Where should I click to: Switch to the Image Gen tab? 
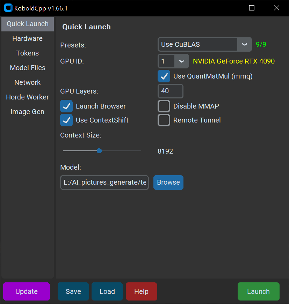pos(28,112)
